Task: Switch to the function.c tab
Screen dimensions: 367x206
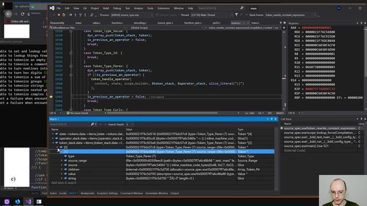Action: tap(117, 23)
